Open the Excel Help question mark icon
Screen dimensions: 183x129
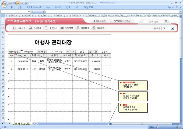click(x=169, y=7)
